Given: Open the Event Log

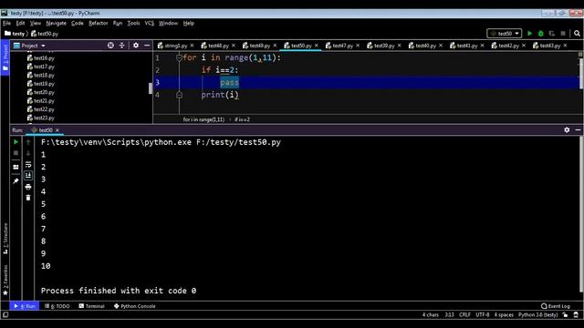Looking at the screenshot, I should [556, 306].
